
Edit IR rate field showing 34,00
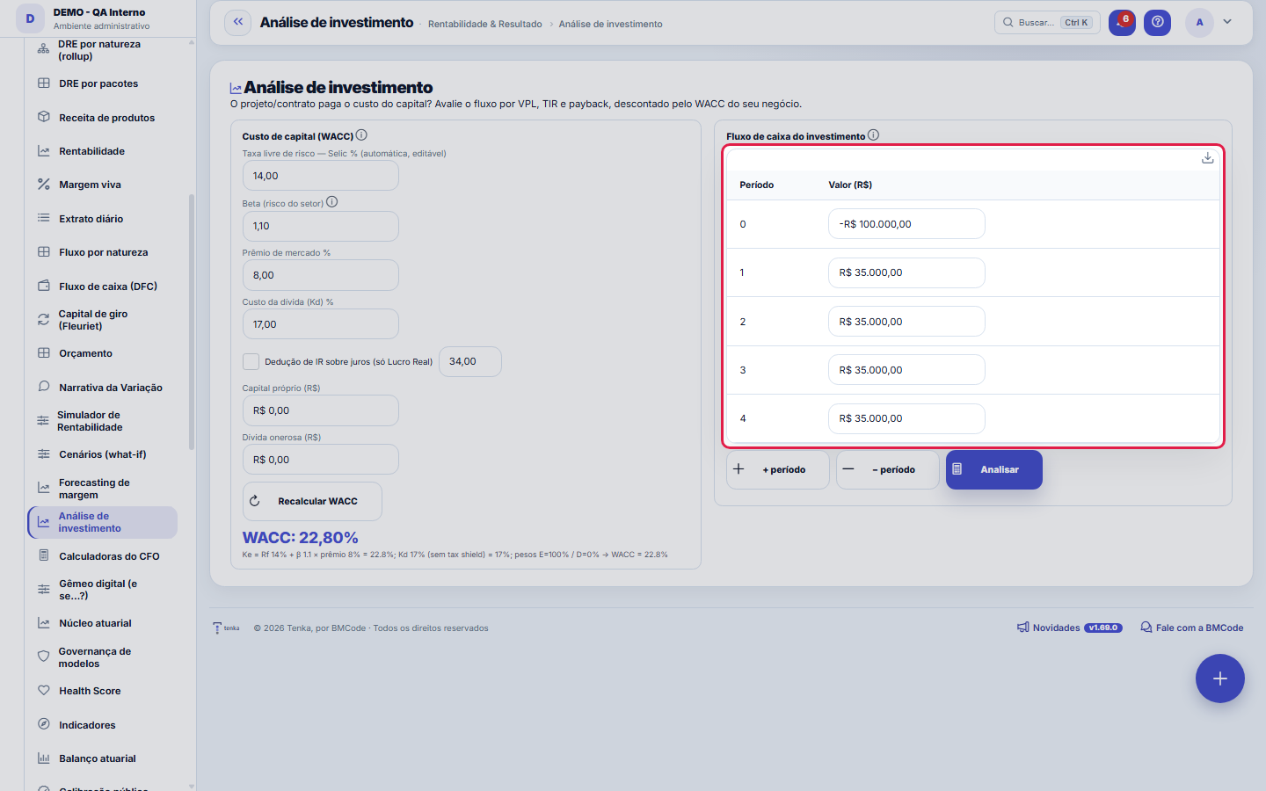click(470, 361)
